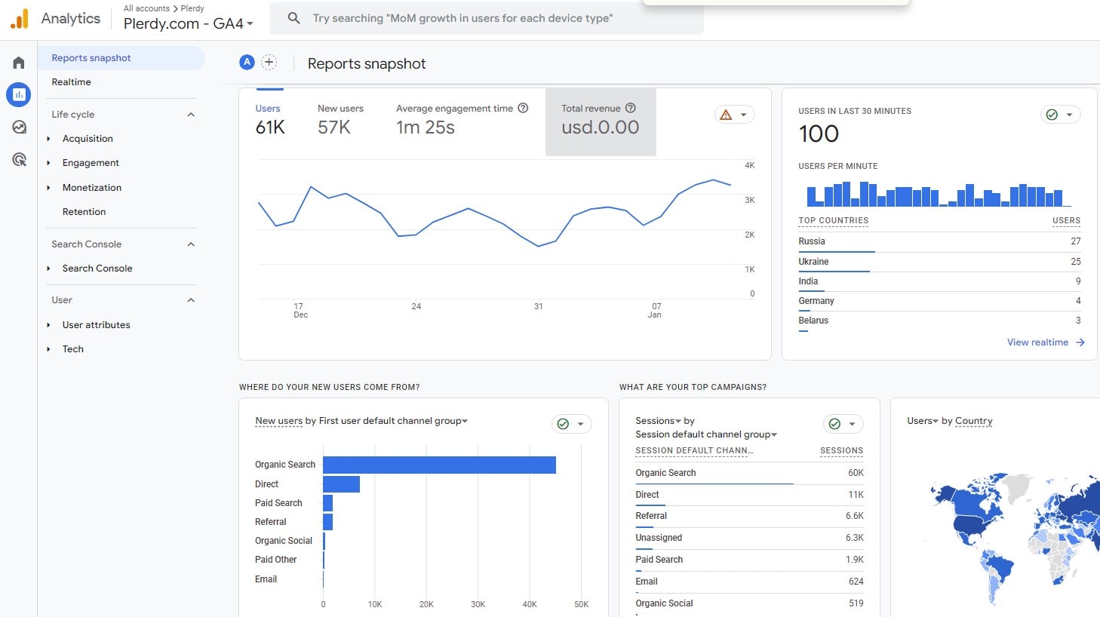
Task: Click the Total revenue help icon
Action: [631, 108]
